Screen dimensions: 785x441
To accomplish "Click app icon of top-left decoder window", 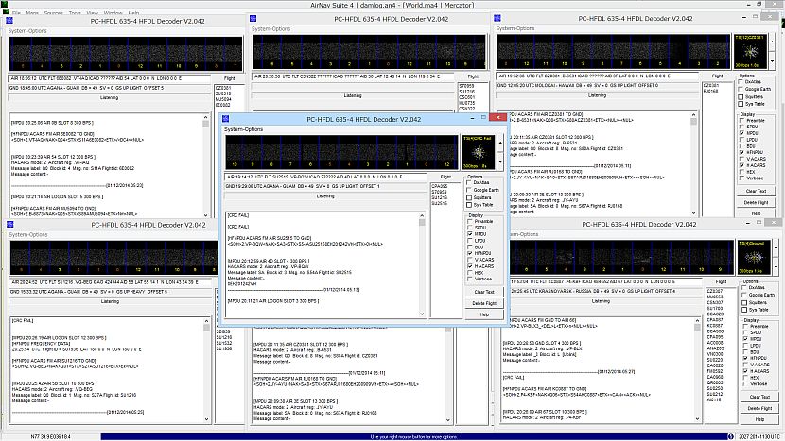I will pos(9,21).
